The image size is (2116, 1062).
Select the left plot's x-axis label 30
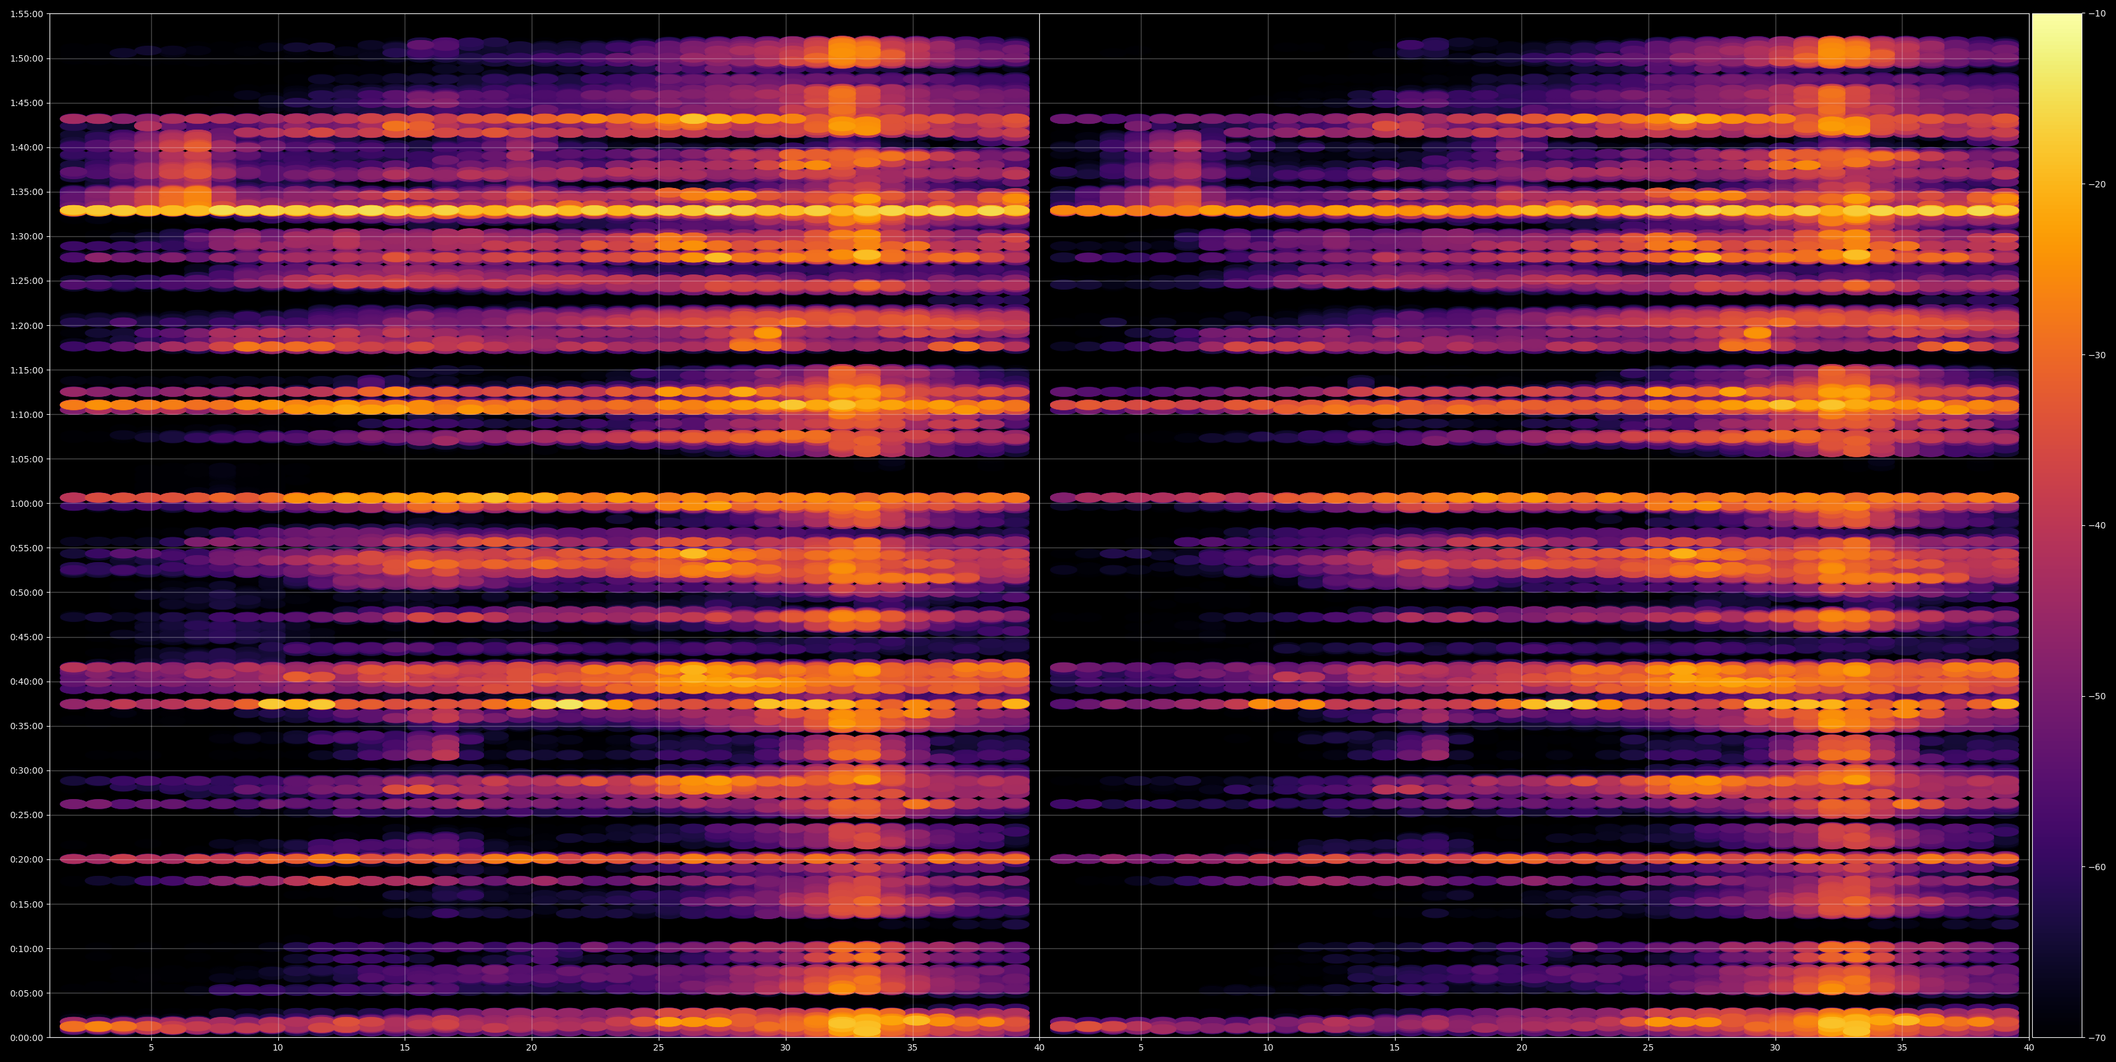[785, 1048]
